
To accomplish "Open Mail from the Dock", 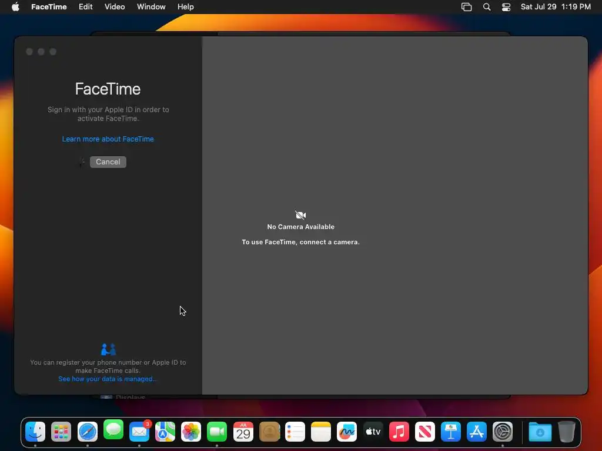I will point(139,432).
